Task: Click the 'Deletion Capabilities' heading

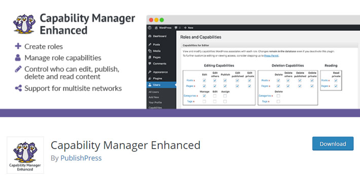Action: coord(287,66)
